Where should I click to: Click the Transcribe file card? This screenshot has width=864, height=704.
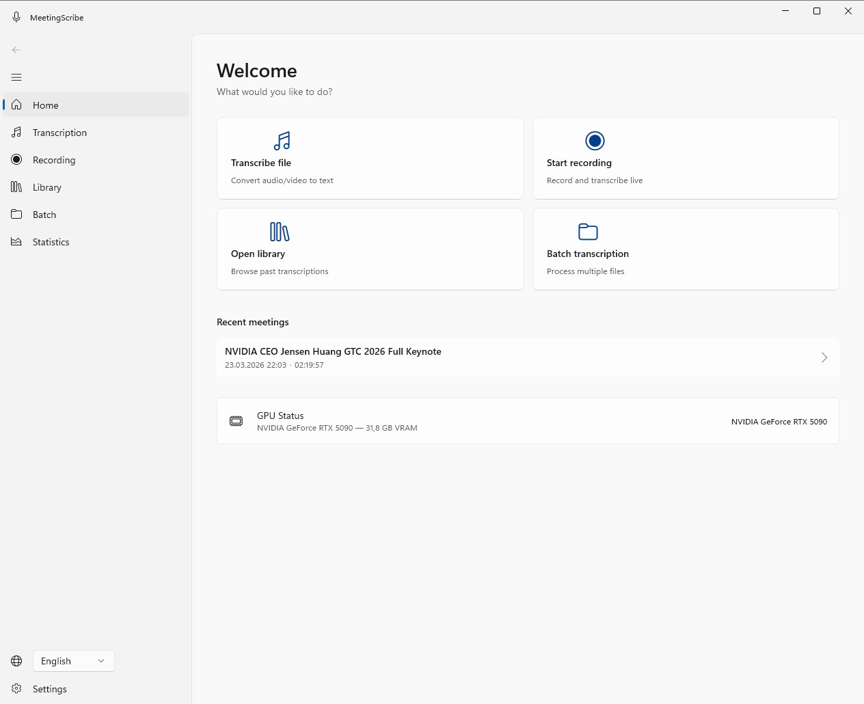pos(370,158)
